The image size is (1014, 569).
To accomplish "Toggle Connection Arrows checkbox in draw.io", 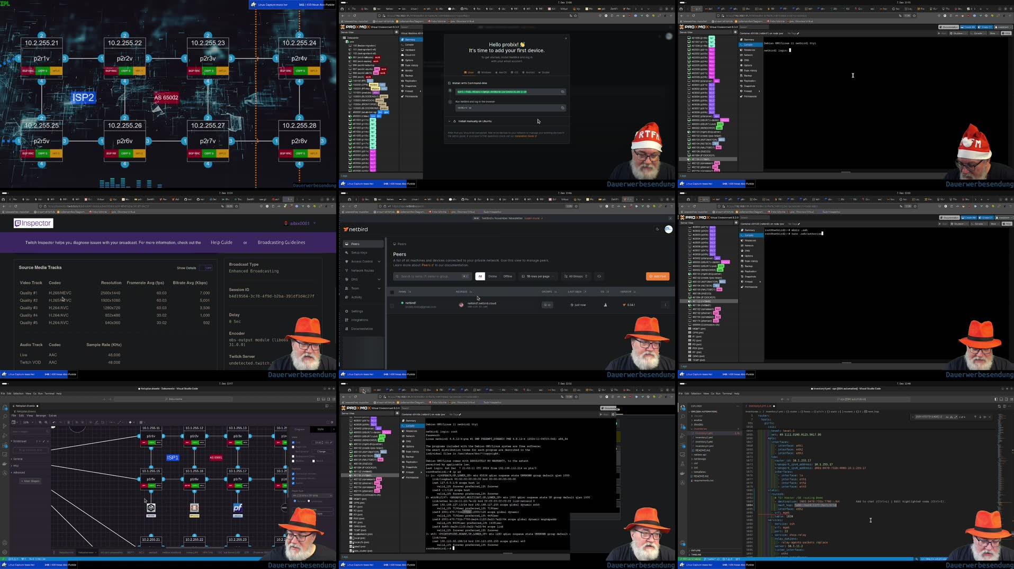I will (x=293, y=474).
